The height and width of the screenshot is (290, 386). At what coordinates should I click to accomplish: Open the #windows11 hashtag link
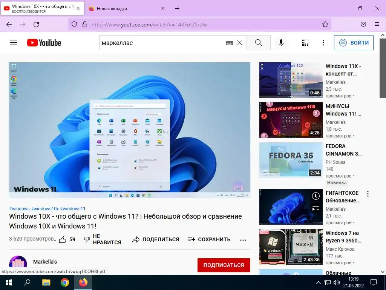[x=73, y=208]
